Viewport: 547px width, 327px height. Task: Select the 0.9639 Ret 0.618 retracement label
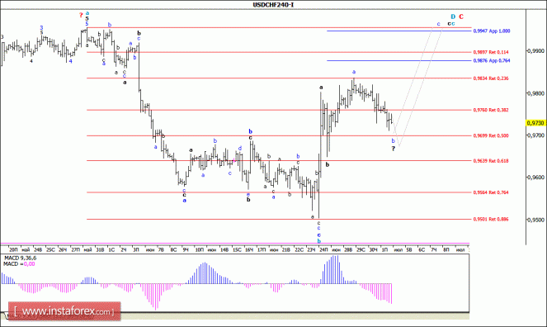[491, 161]
